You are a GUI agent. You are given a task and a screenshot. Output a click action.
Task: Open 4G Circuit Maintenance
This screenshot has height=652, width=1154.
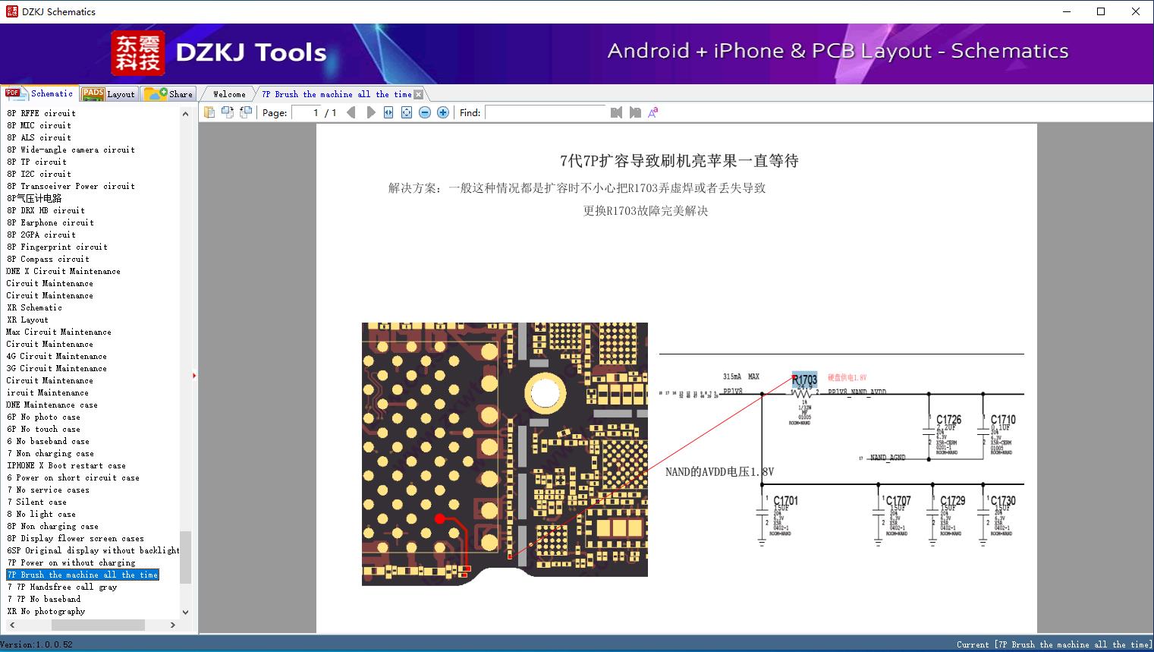point(56,356)
